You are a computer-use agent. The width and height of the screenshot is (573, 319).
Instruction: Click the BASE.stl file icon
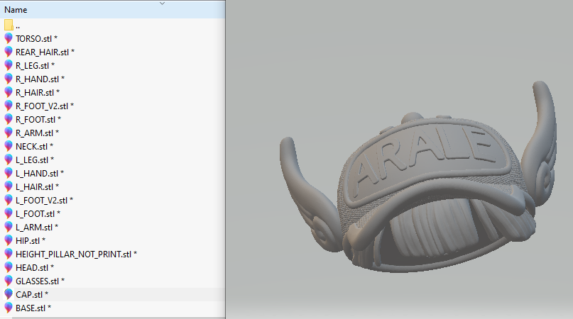pos(9,308)
